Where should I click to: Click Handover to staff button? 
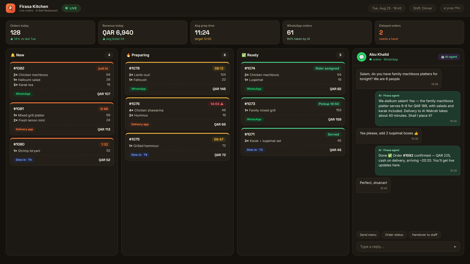(x=424, y=235)
